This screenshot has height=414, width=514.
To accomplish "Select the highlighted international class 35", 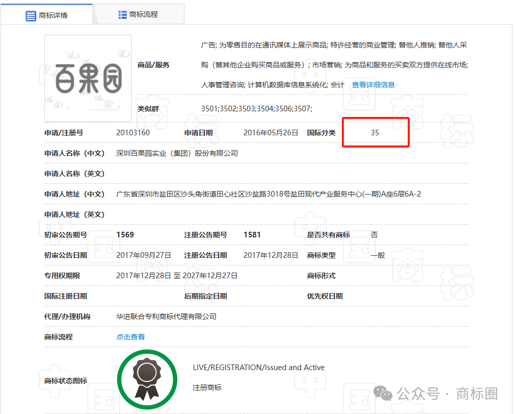I will [376, 132].
